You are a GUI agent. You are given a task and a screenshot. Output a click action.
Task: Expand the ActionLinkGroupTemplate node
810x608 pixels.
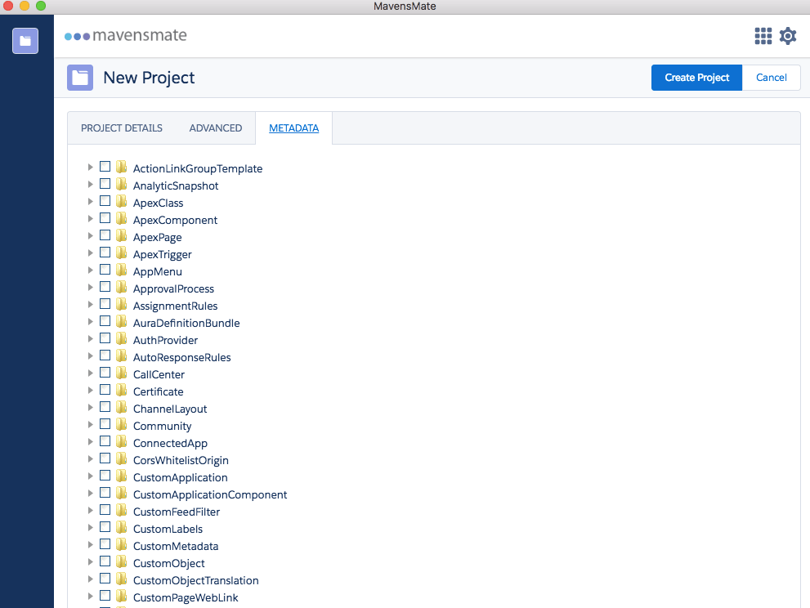(90, 167)
